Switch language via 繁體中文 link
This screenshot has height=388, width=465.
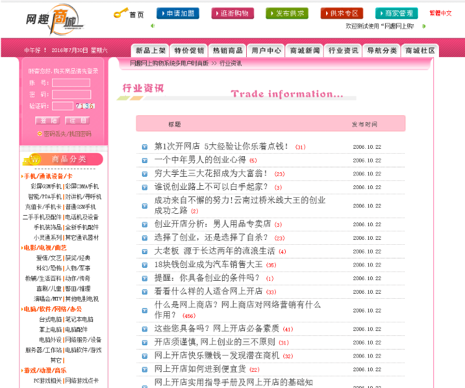pos(440,13)
